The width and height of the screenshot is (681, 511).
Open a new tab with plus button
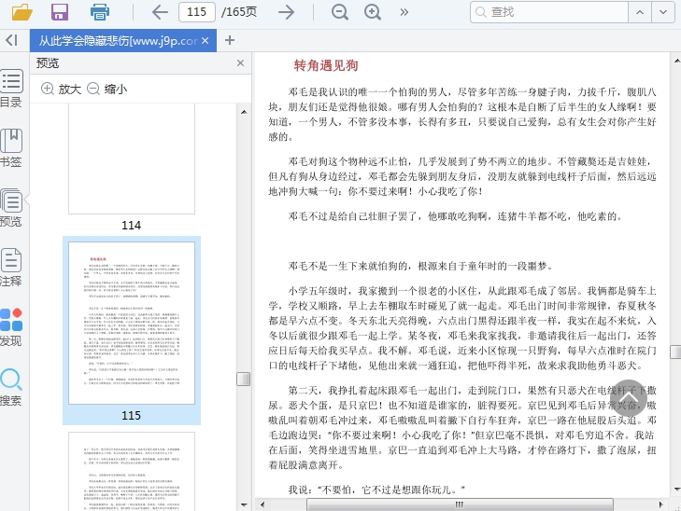tap(230, 40)
